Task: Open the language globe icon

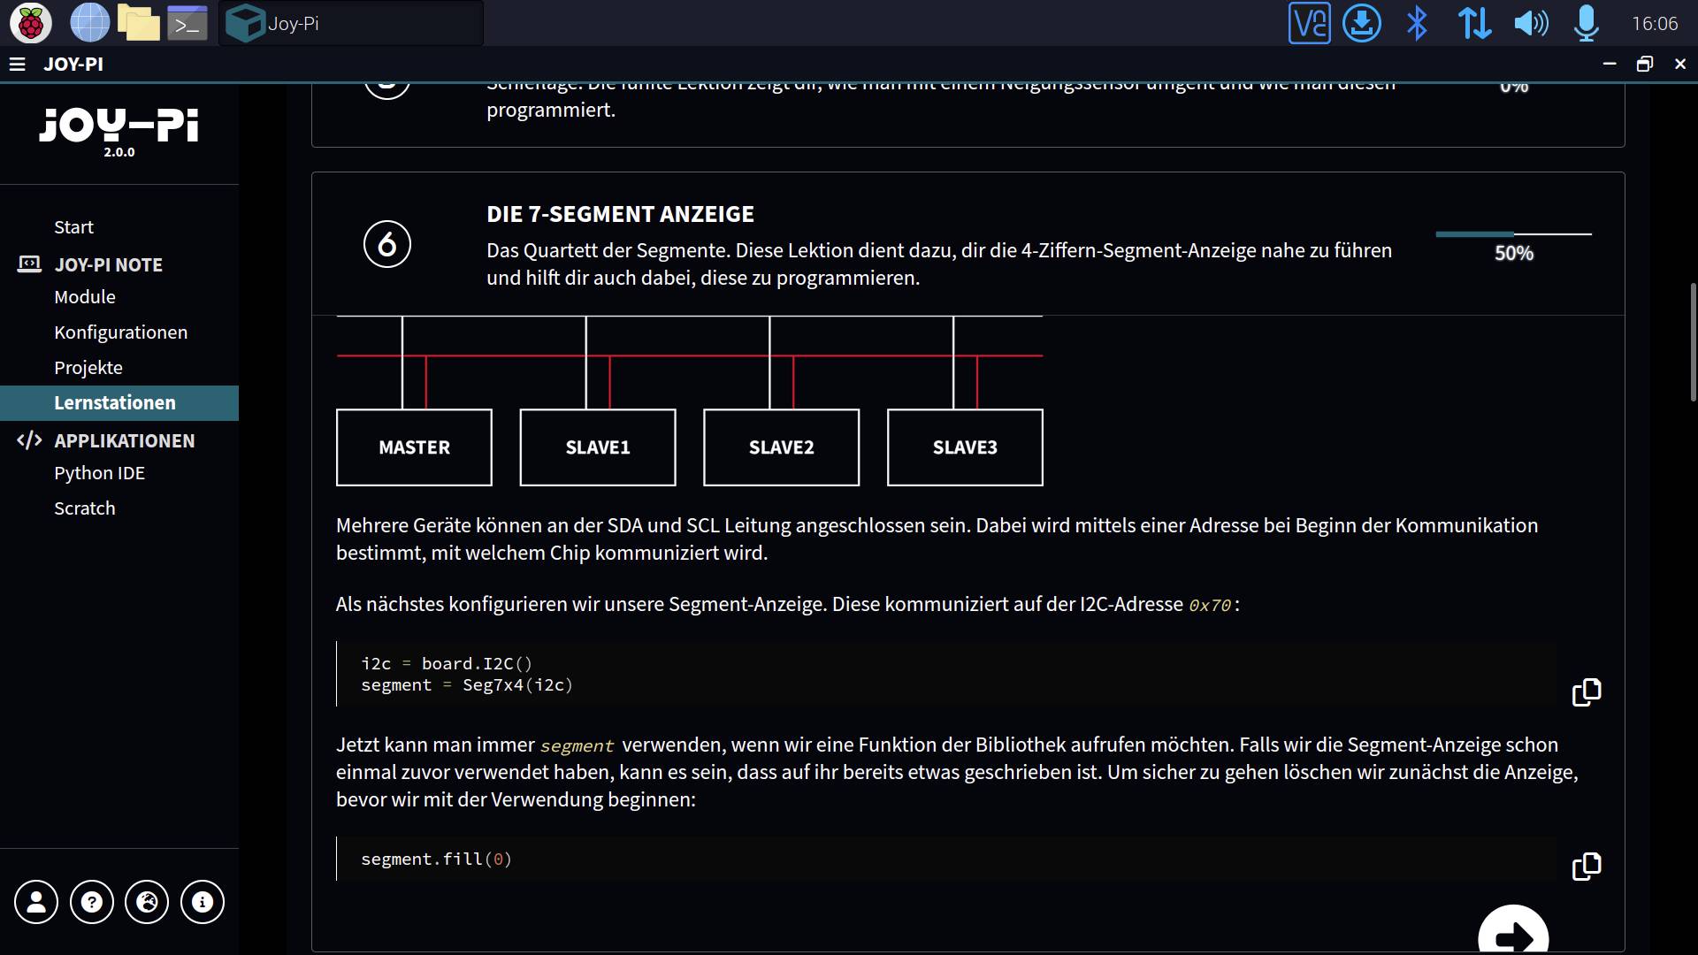Action: click(147, 902)
